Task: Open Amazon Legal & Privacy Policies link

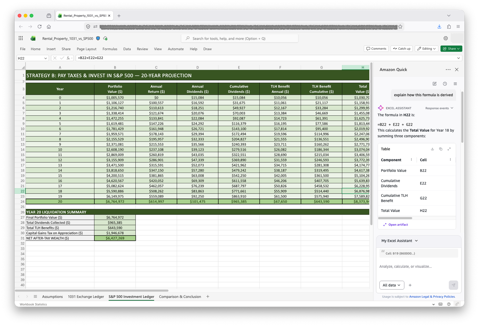Action: click(x=432, y=296)
